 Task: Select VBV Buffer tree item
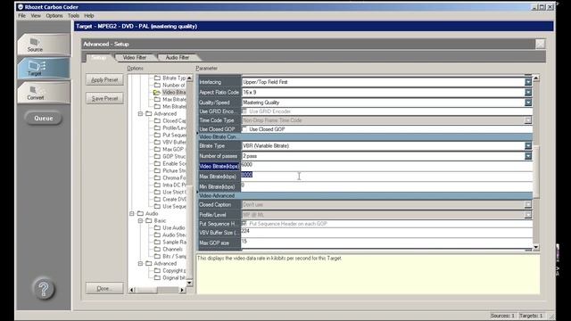tap(174, 143)
